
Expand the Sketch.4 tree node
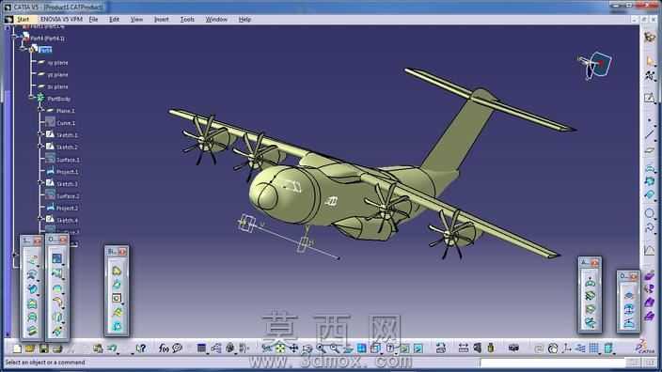pyautogui.click(x=41, y=220)
